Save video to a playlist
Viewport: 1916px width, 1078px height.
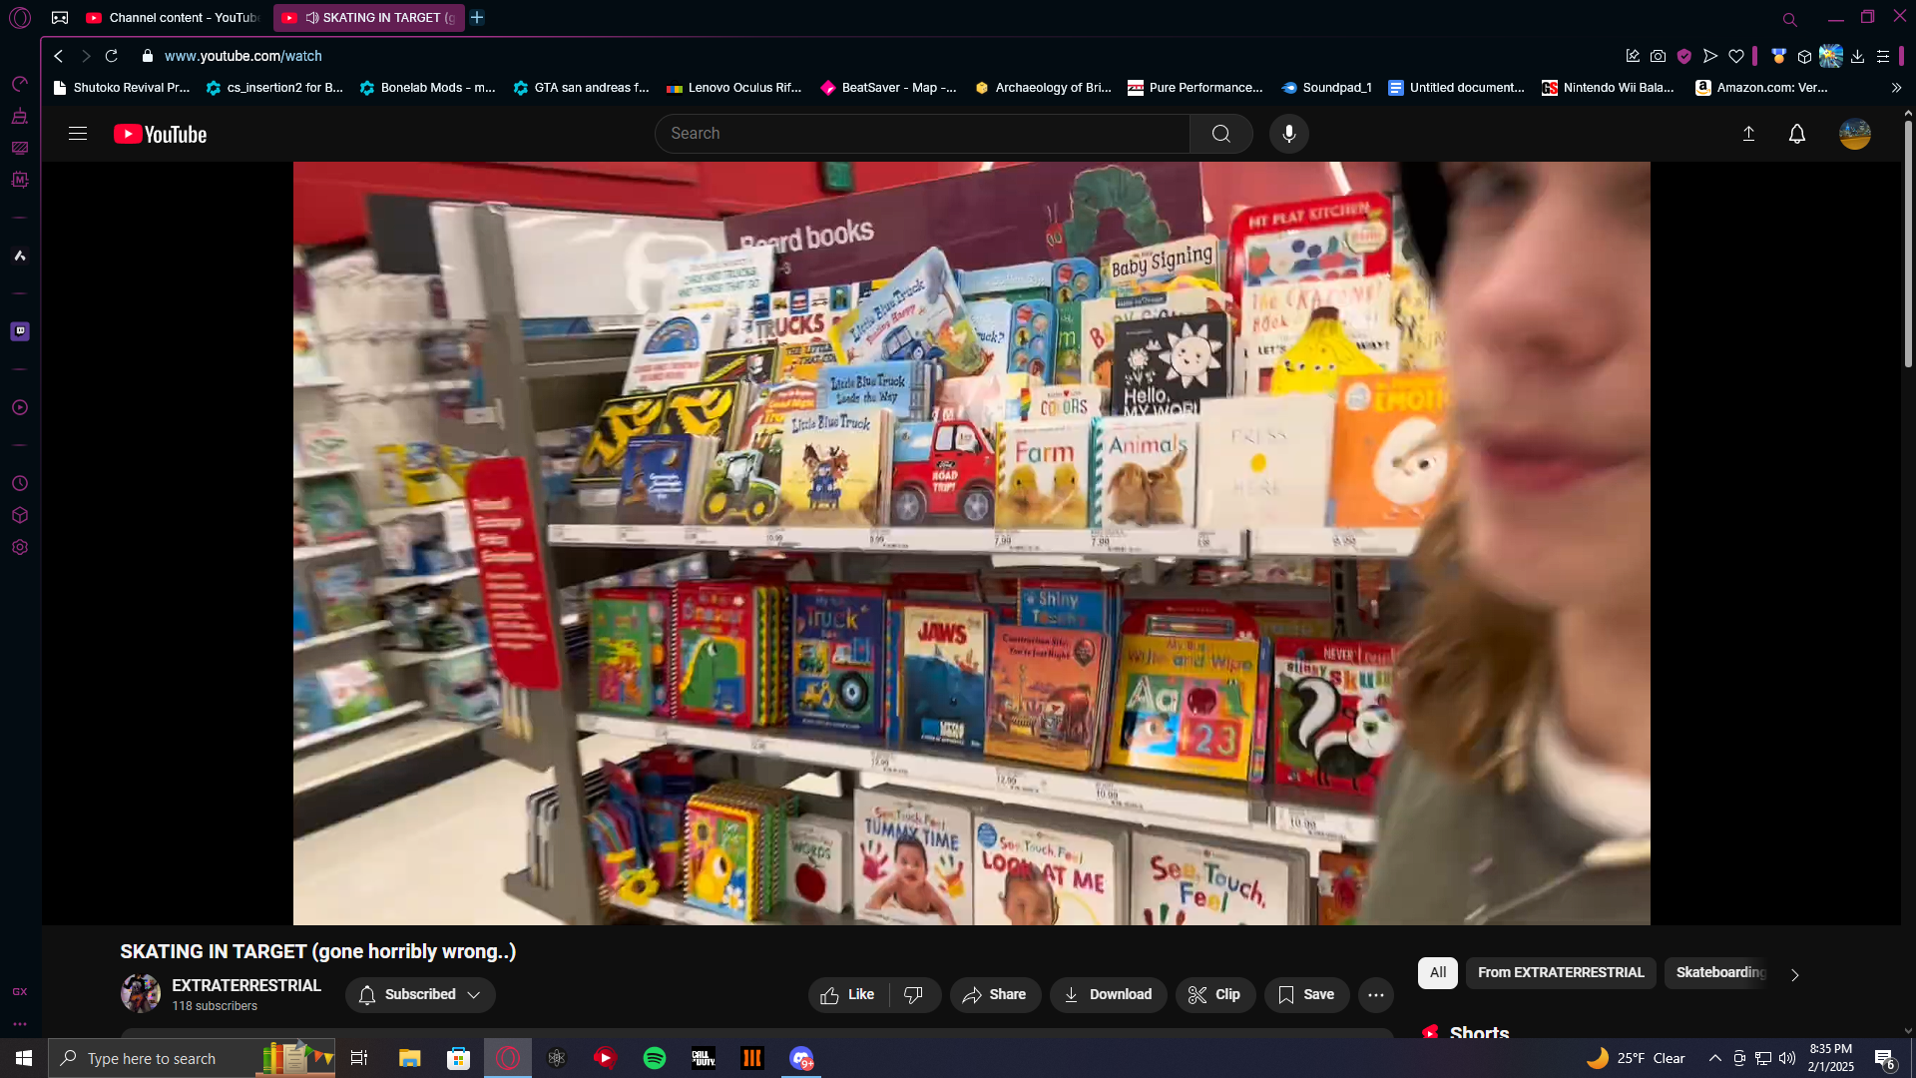[1305, 994]
